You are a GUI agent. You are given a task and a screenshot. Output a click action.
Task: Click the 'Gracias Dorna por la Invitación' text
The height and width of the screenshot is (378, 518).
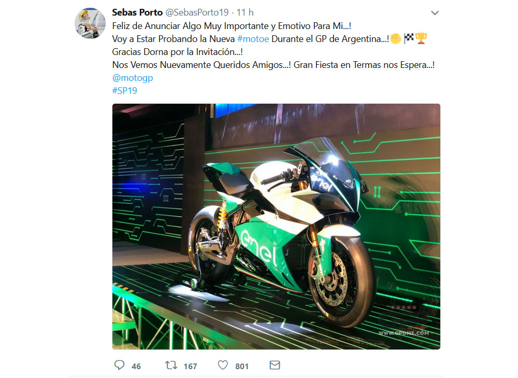pos(178,52)
